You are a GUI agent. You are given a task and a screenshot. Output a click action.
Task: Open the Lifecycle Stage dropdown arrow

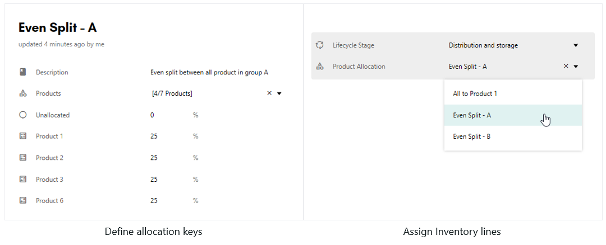coord(576,45)
